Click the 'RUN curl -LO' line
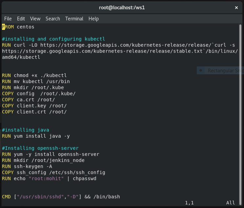This screenshot has height=208, width=244. tap(118, 45)
